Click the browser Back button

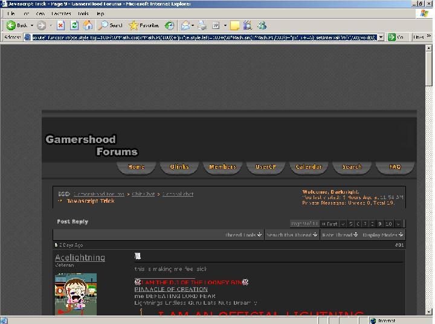(x=17, y=25)
